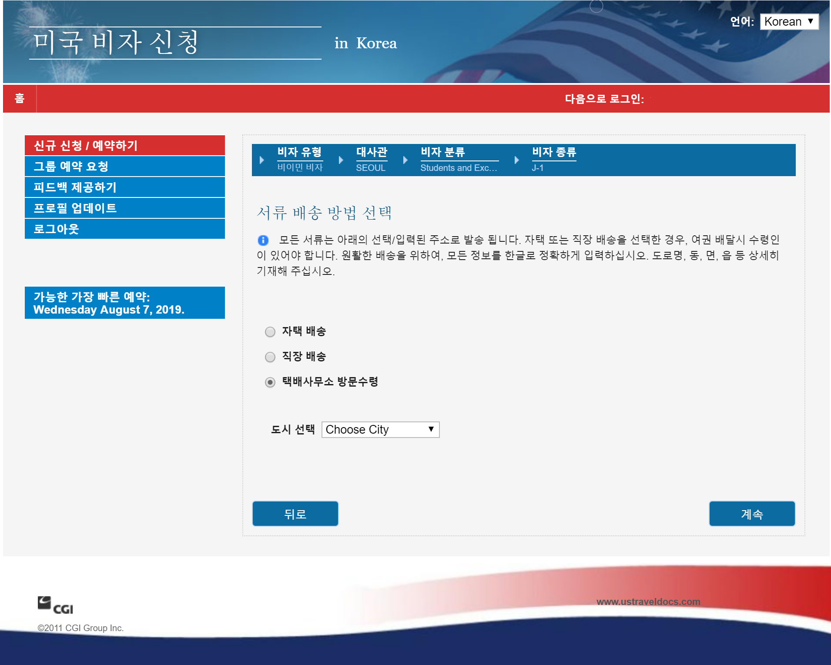Select the 택배사무소 방문수령 radio option
Viewport: 831px width, 665px height.
click(270, 382)
